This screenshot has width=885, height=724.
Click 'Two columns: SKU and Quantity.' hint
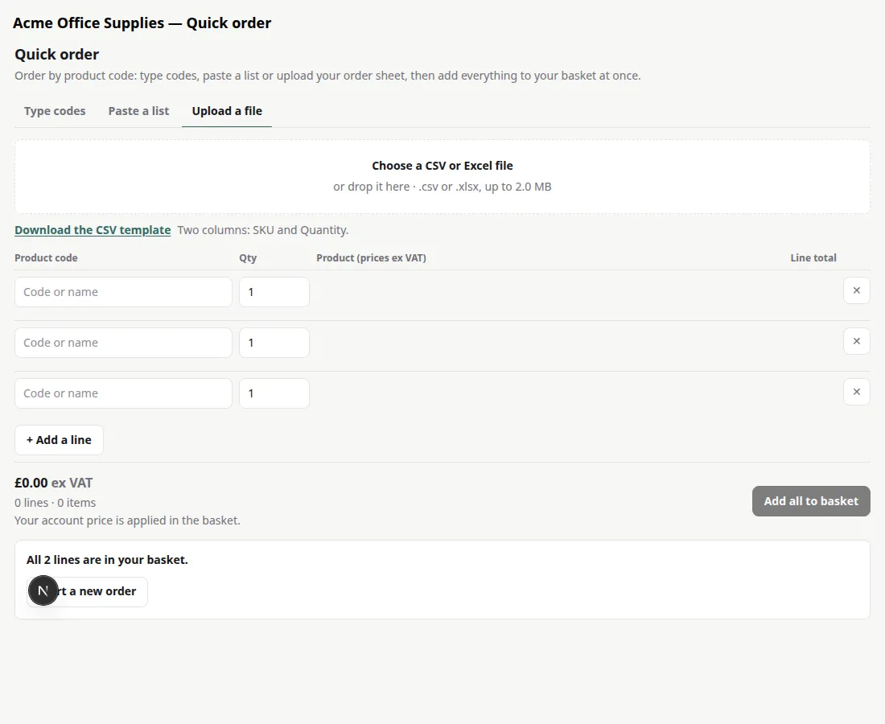263,230
